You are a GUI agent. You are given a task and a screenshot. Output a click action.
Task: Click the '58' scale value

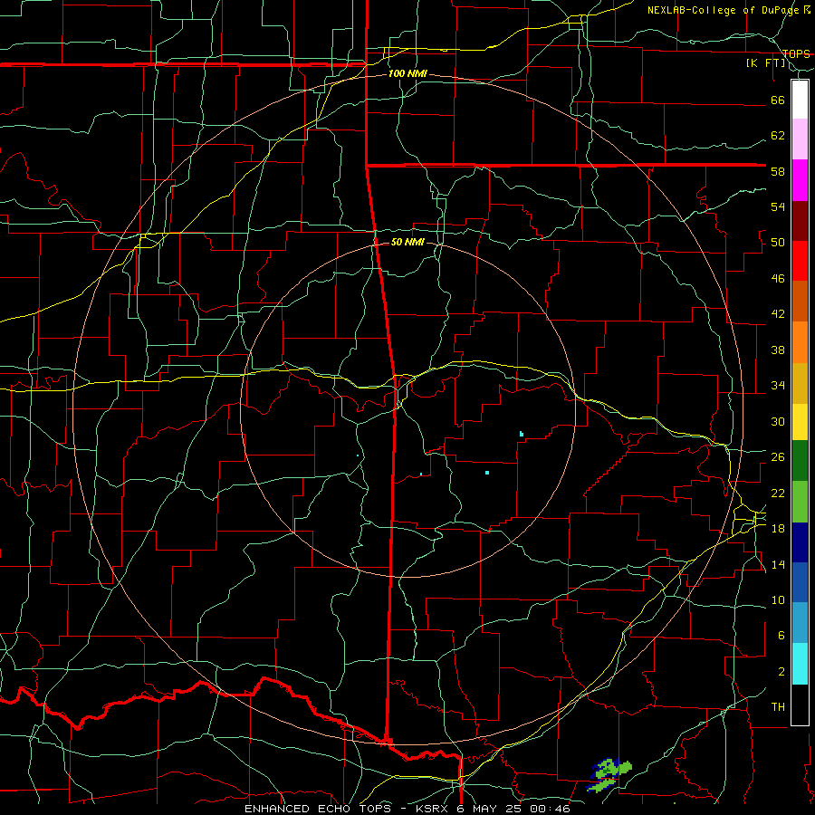(x=778, y=171)
